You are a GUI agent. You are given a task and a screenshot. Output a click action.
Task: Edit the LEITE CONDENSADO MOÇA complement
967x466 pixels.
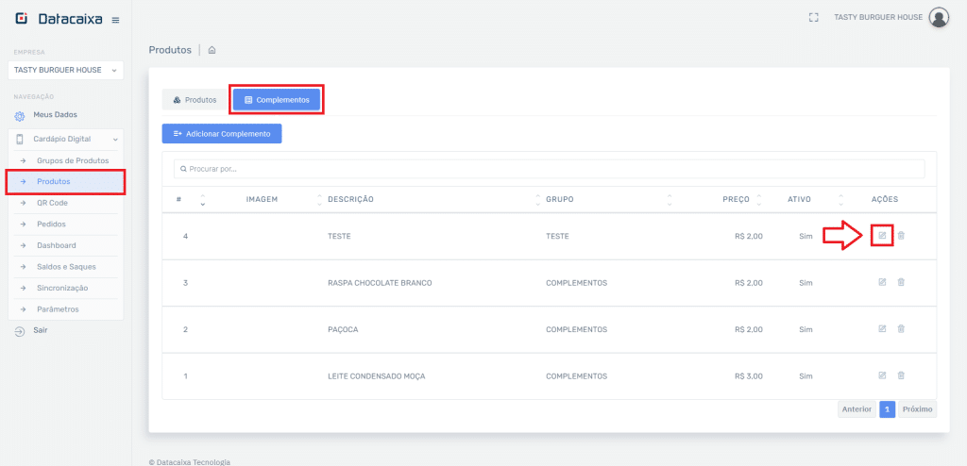[882, 375]
